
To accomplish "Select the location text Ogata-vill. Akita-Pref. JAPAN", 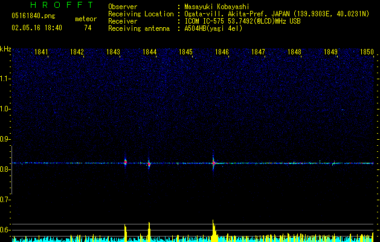I will (x=237, y=14).
